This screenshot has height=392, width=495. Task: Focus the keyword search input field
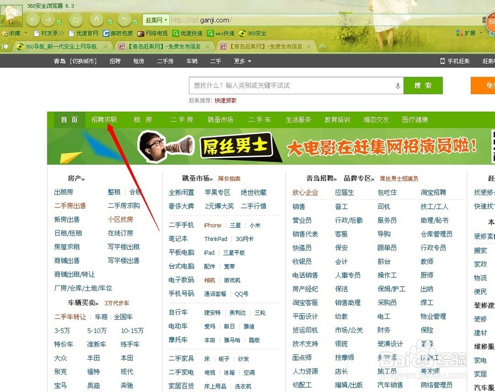coord(296,86)
